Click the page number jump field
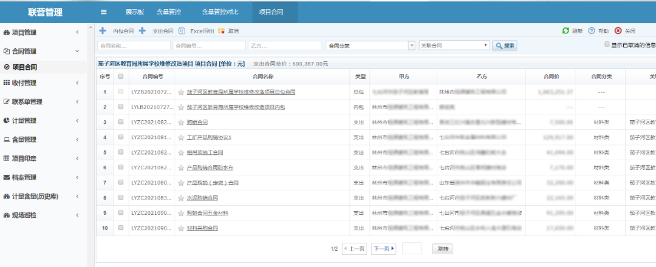This screenshot has width=656, height=267. (412, 249)
